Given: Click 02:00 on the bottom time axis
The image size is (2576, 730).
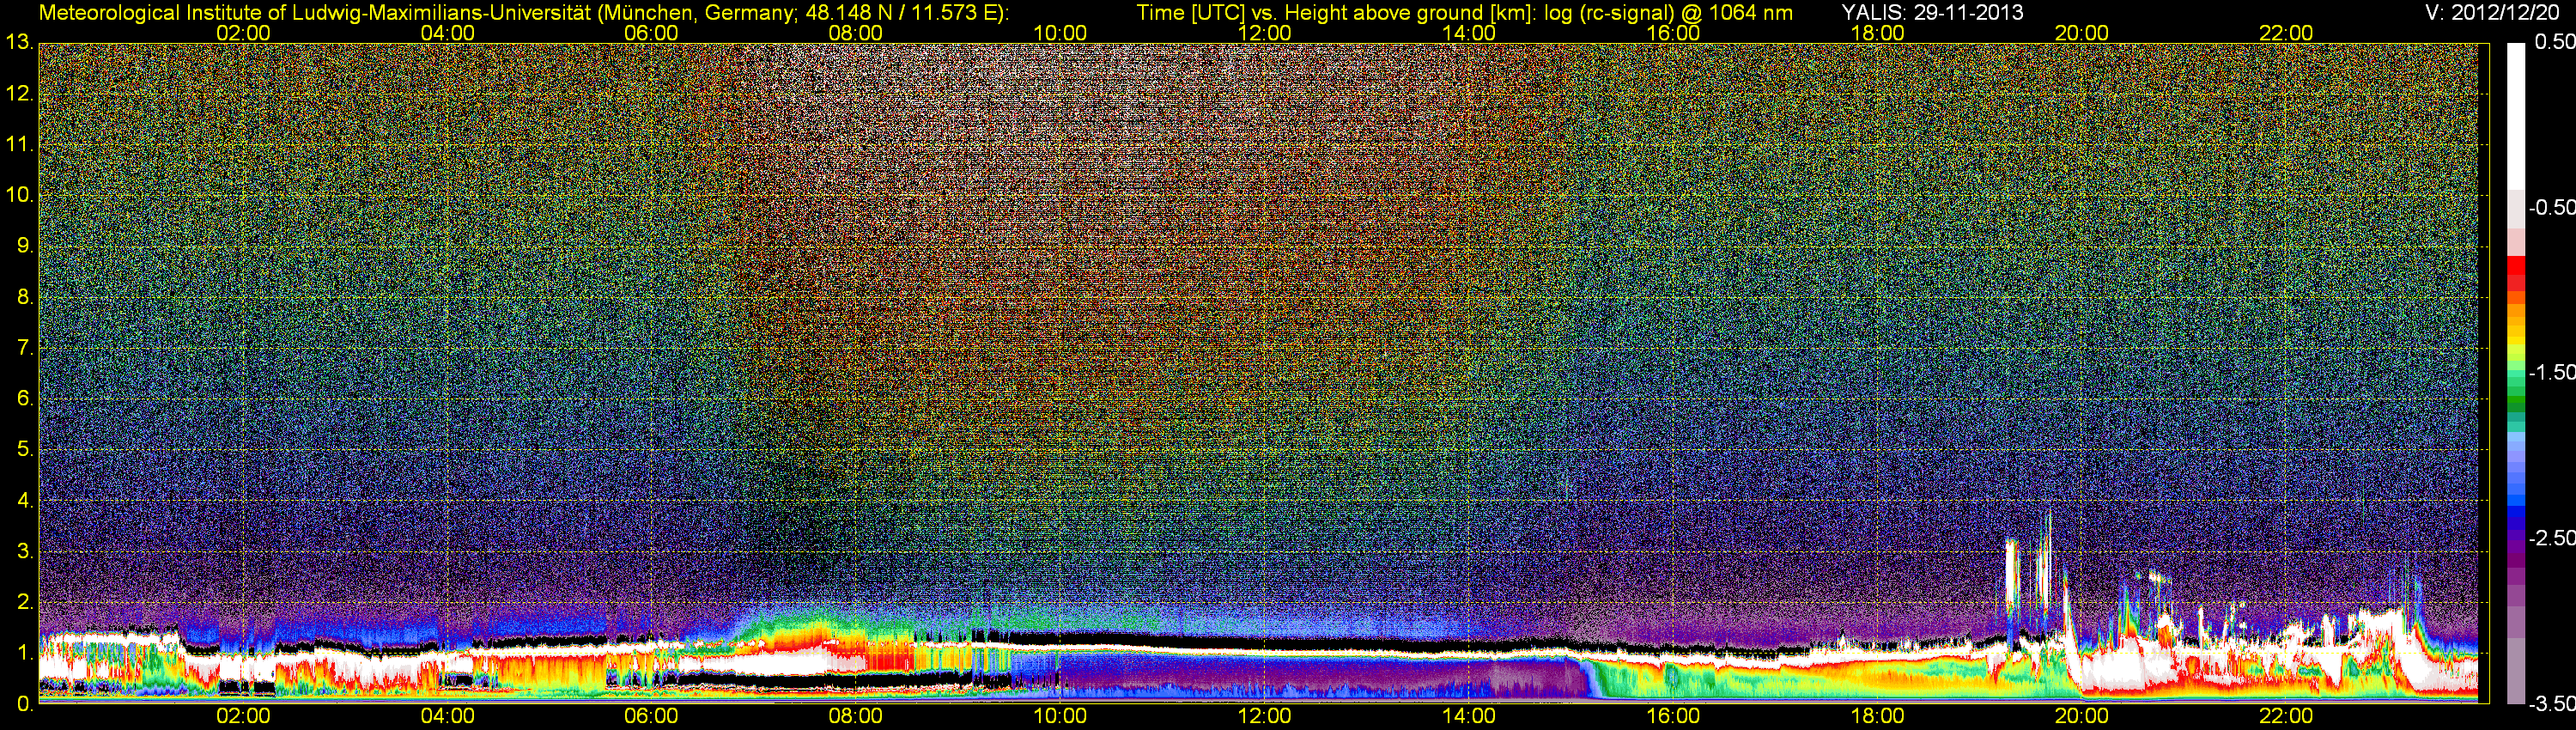Looking at the screenshot, I should [x=243, y=716].
